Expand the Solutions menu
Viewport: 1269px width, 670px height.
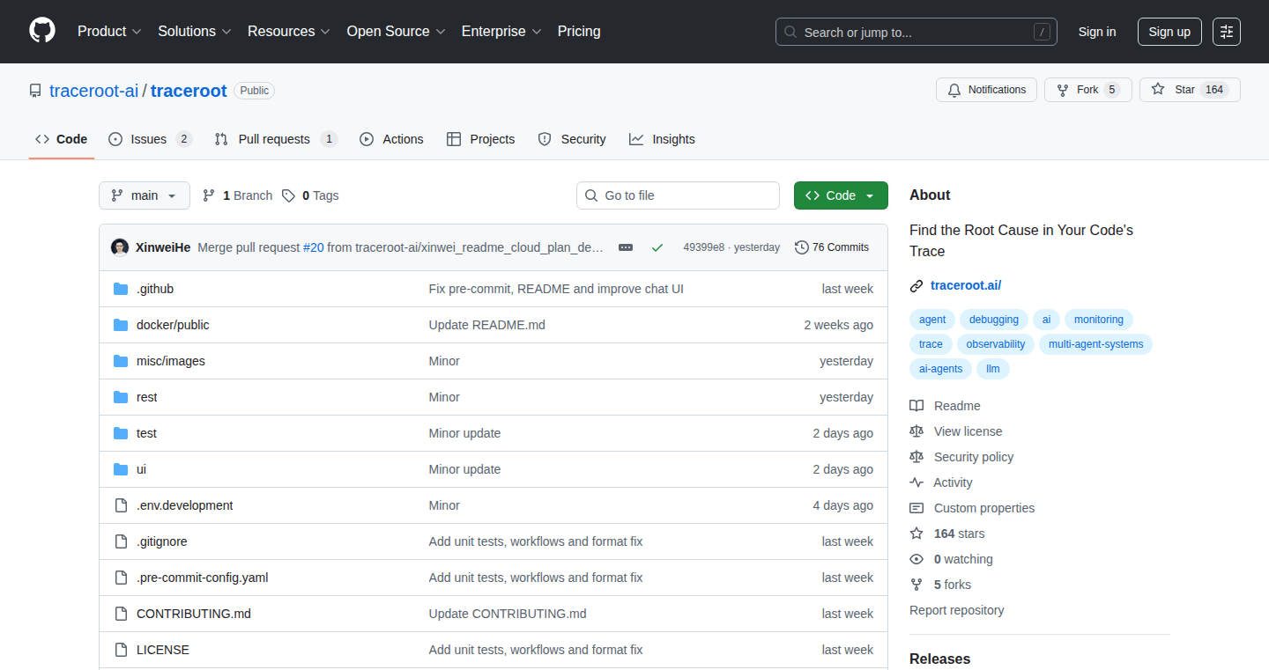195,31
